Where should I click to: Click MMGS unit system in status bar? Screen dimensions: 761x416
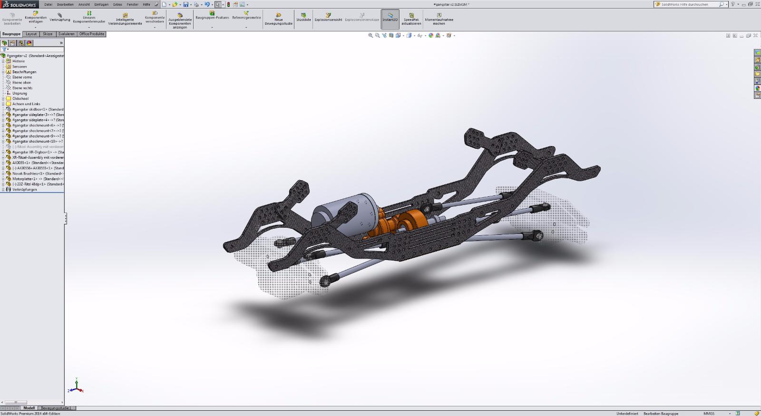pos(709,413)
